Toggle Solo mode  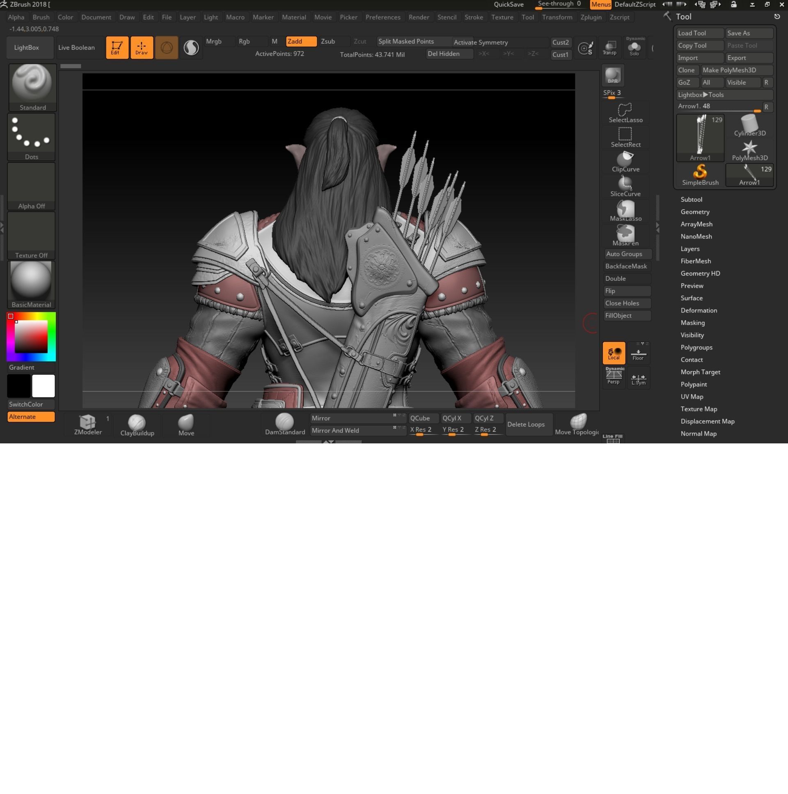click(635, 48)
